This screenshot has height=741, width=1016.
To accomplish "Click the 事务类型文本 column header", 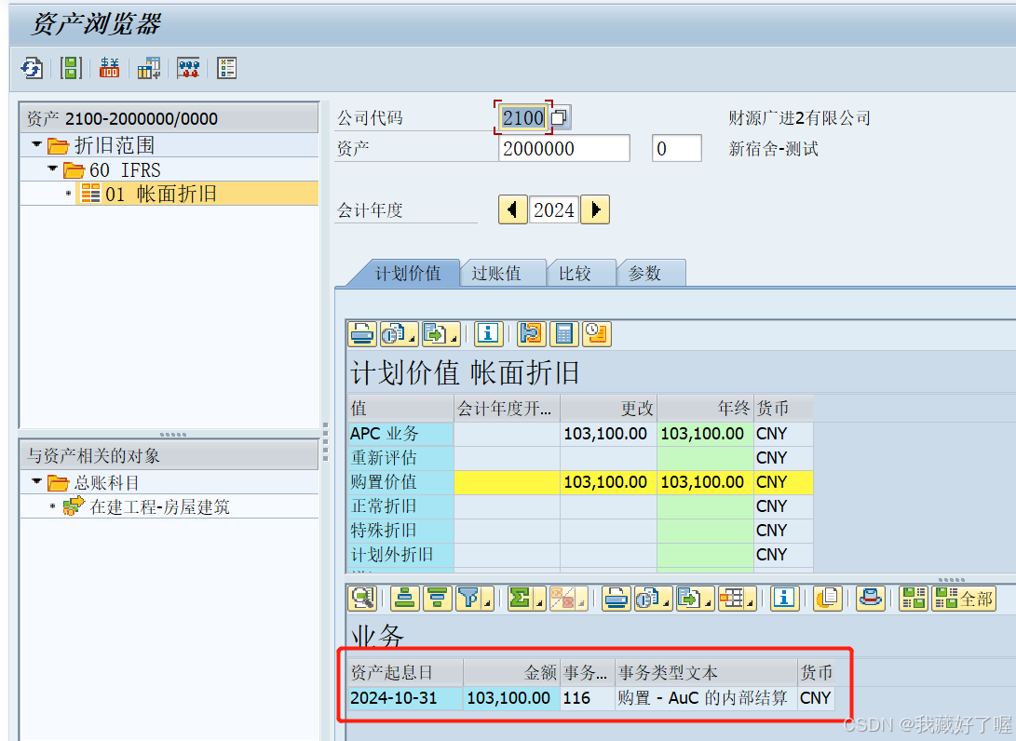I will pos(706,672).
